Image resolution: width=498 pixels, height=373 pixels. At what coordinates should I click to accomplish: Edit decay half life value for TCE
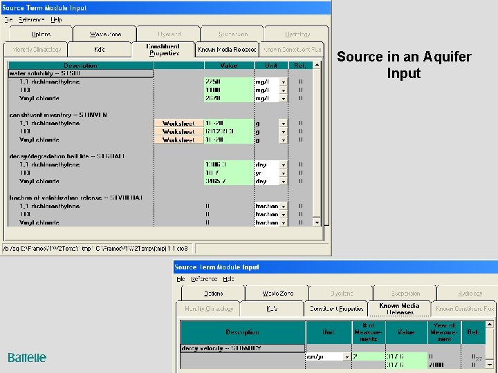tap(229, 173)
